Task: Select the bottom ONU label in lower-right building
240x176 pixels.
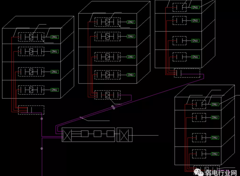Action: pyautogui.click(x=214, y=154)
